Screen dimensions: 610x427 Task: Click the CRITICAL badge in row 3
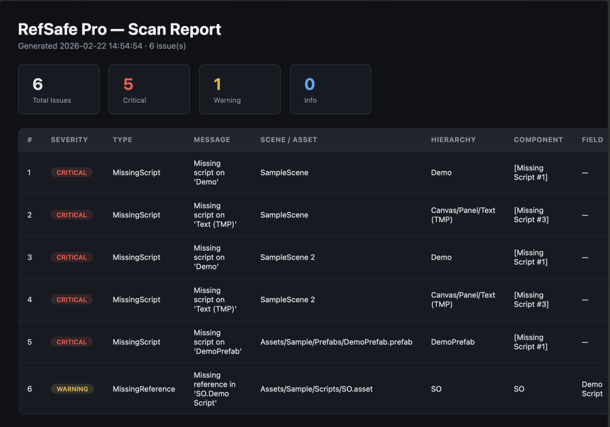tap(72, 257)
